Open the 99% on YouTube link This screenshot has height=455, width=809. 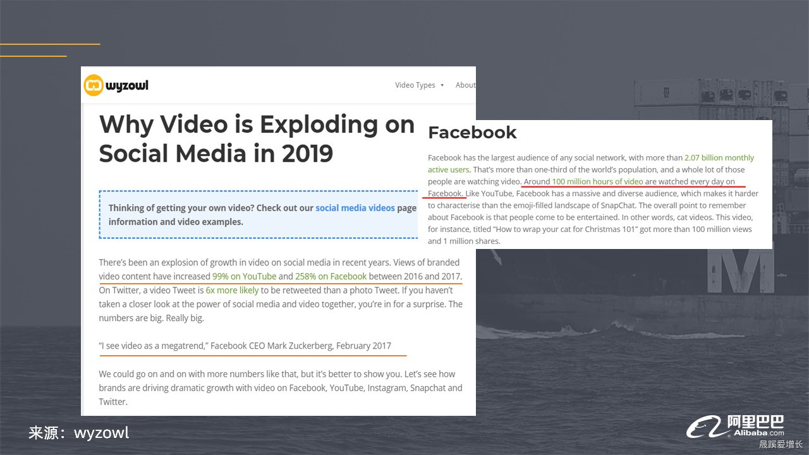click(x=244, y=276)
